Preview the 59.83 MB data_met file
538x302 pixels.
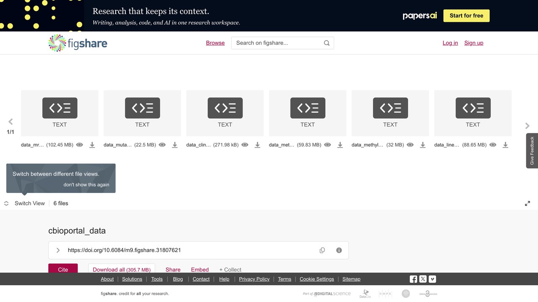(x=327, y=145)
